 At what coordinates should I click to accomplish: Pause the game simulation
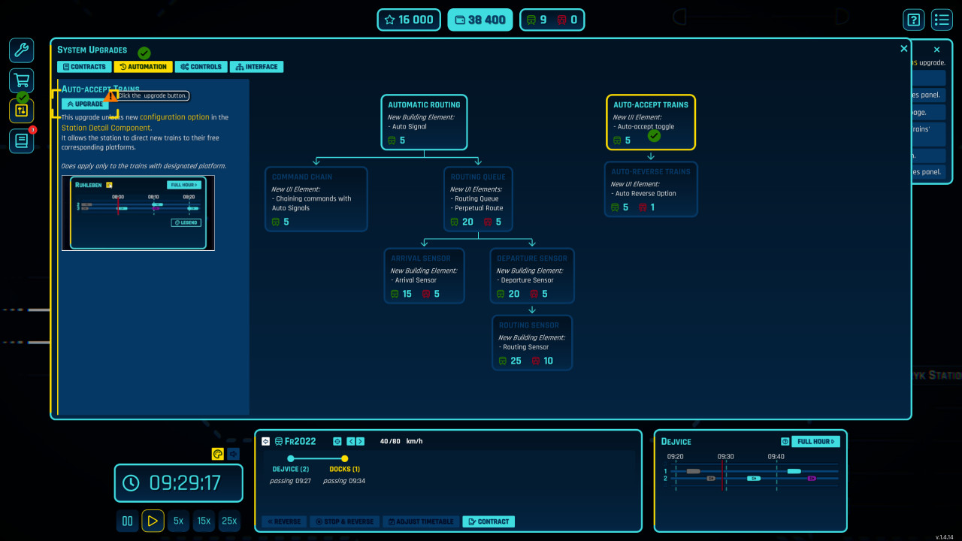pyautogui.click(x=127, y=521)
